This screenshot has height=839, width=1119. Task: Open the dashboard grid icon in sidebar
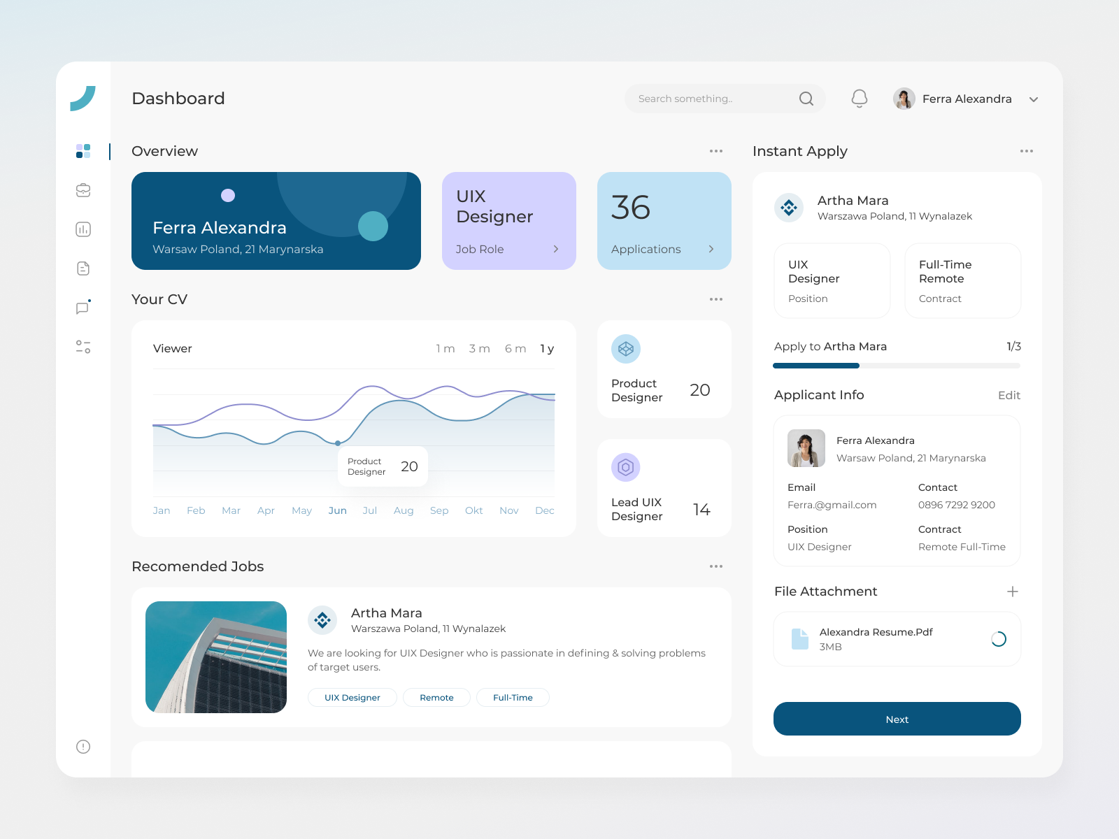pos(83,151)
